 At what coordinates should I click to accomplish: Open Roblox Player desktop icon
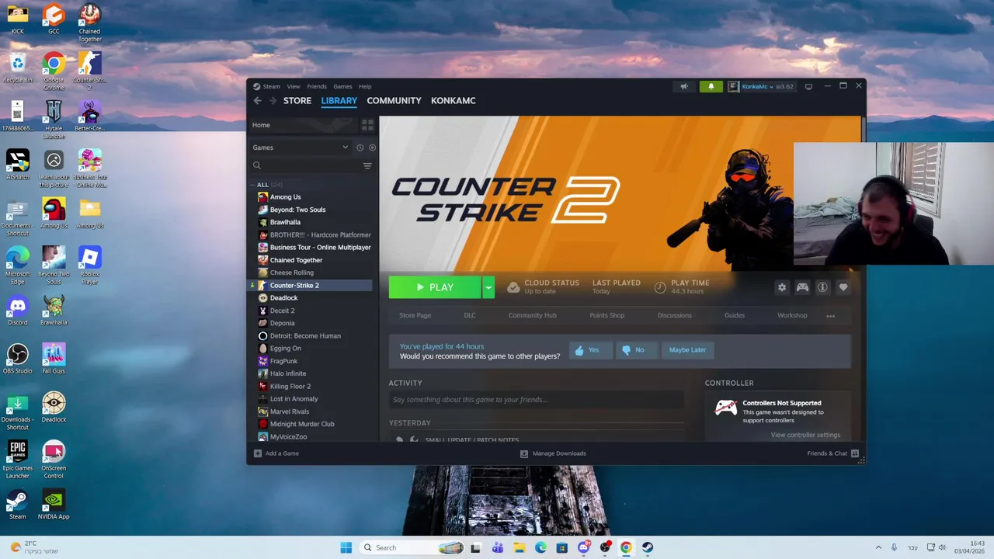89,266
